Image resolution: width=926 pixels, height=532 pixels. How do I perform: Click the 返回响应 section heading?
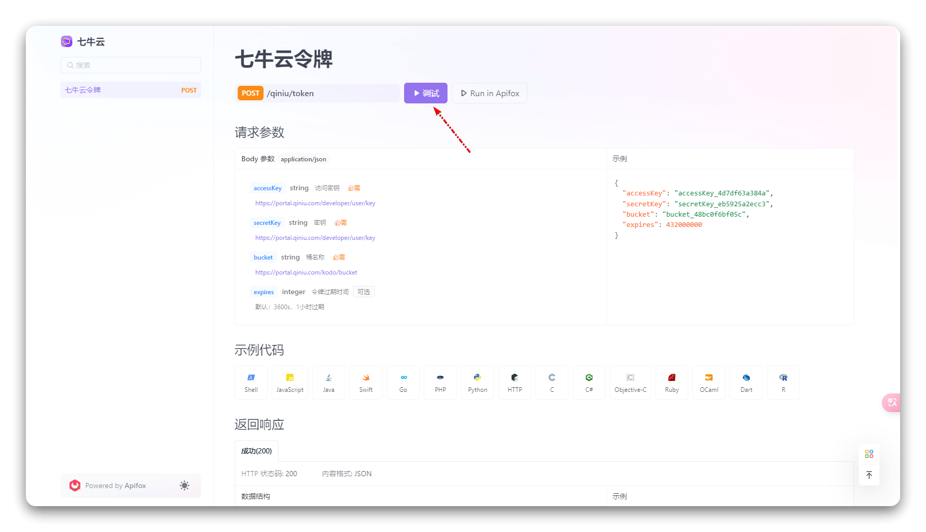pos(259,424)
